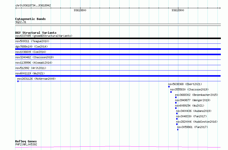This screenshot has height=150, width=228.
Task: Click the thick blue bar of nsv6001119
Action: (x=118, y=76)
